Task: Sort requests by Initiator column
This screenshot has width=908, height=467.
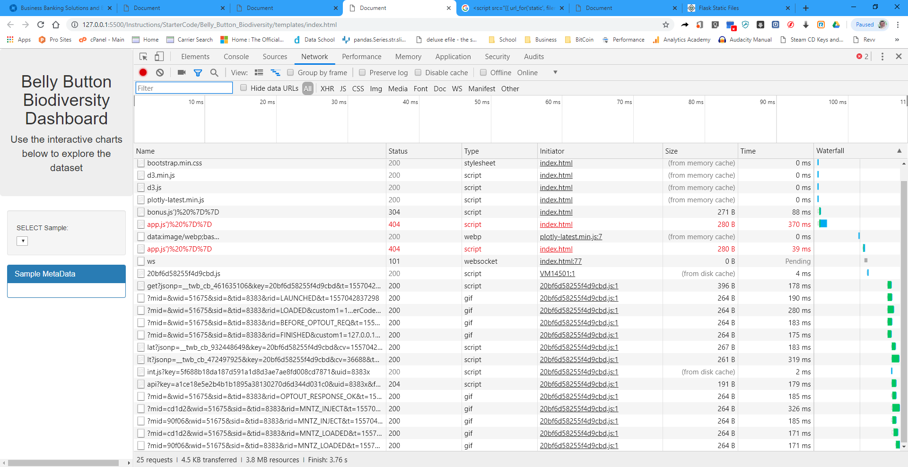Action: [x=600, y=151]
